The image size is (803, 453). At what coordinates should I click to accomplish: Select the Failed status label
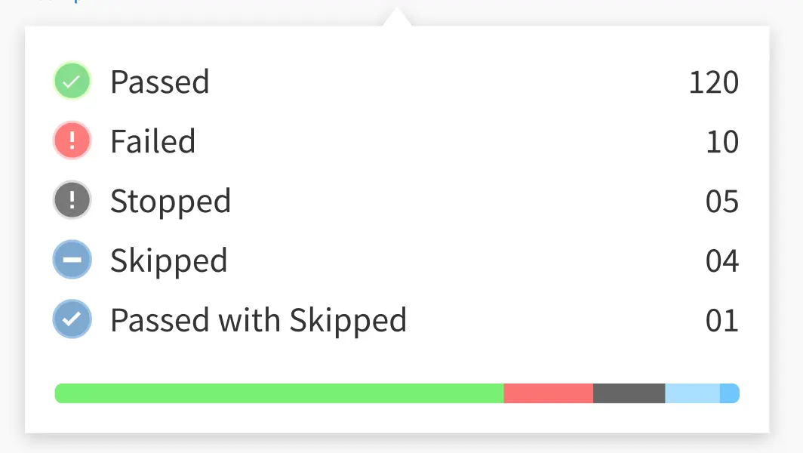pos(152,141)
